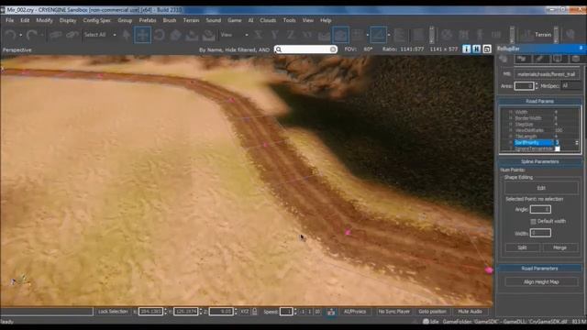Open the Tools menu
The image size is (587, 330).
click(289, 20)
